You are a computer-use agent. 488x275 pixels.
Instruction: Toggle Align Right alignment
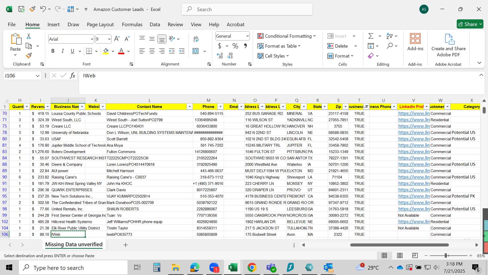coord(162,51)
